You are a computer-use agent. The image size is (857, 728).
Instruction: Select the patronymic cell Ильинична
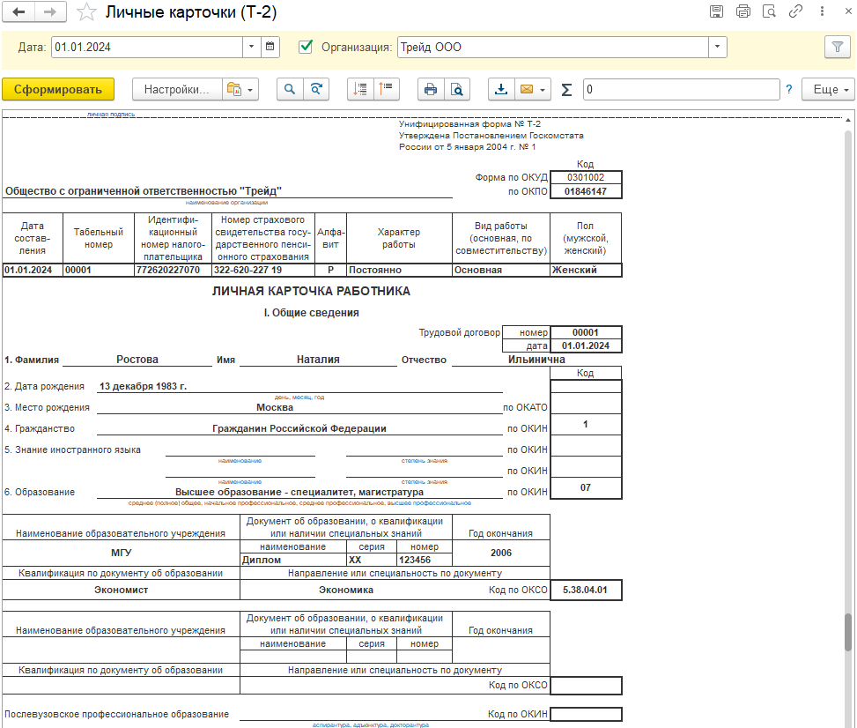point(536,360)
